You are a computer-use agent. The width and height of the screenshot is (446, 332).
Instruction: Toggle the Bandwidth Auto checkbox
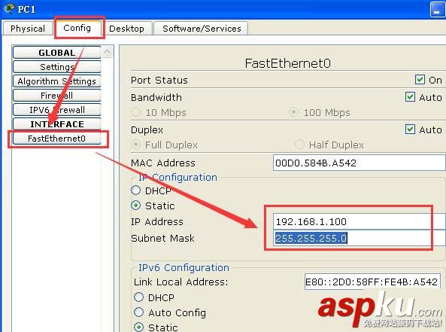(410, 97)
